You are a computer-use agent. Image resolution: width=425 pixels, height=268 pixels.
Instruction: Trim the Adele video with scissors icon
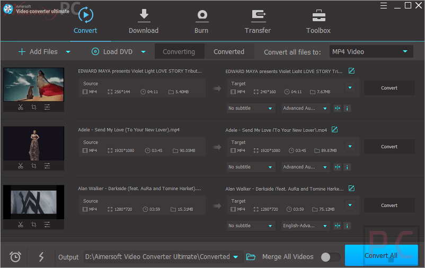click(21, 166)
